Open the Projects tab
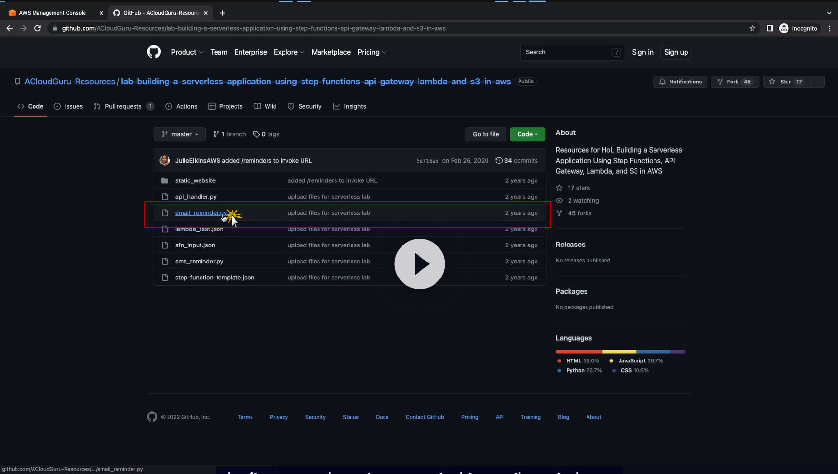Screen dimensions: 838x474 pos(225,106)
